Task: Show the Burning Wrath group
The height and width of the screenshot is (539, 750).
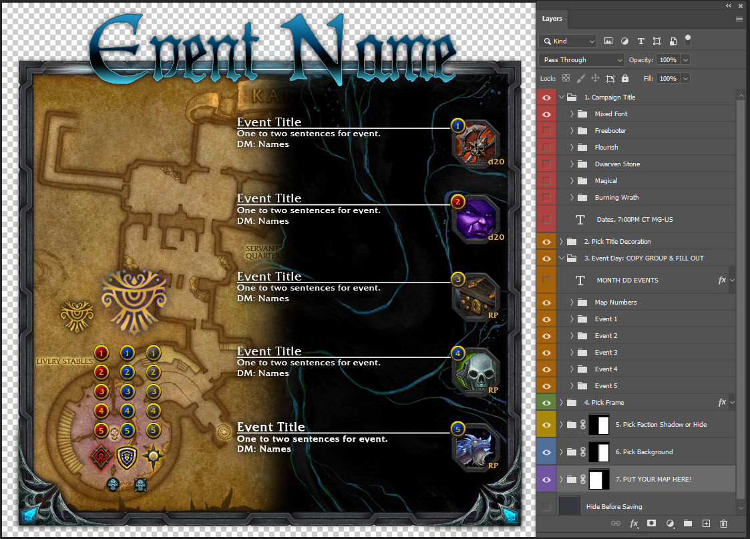Action: pos(546,198)
